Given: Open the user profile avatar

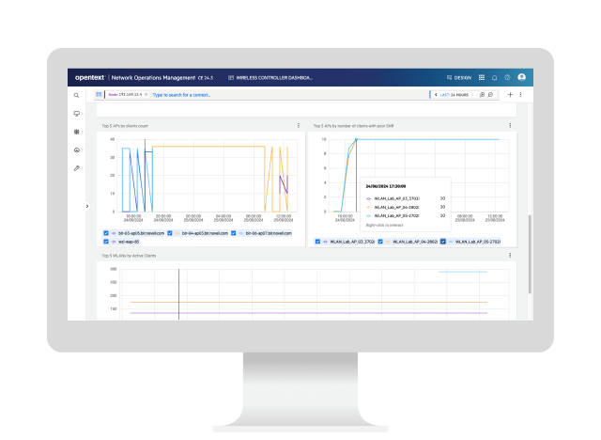Looking at the screenshot, I should click(522, 77).
